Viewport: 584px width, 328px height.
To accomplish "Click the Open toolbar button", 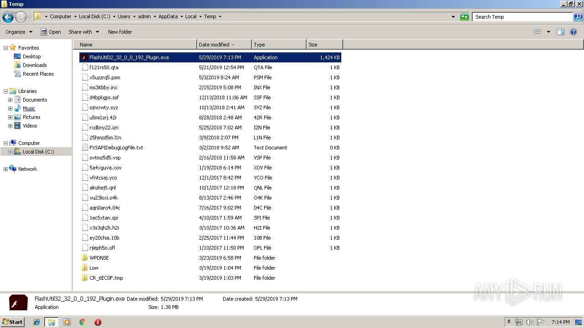I will click(51, 32).
